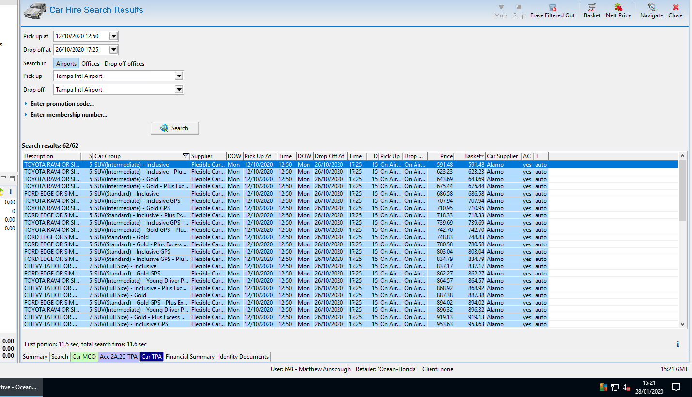
Task: Click the results scrollbar down arrow
Action: (x=683, y=324)
